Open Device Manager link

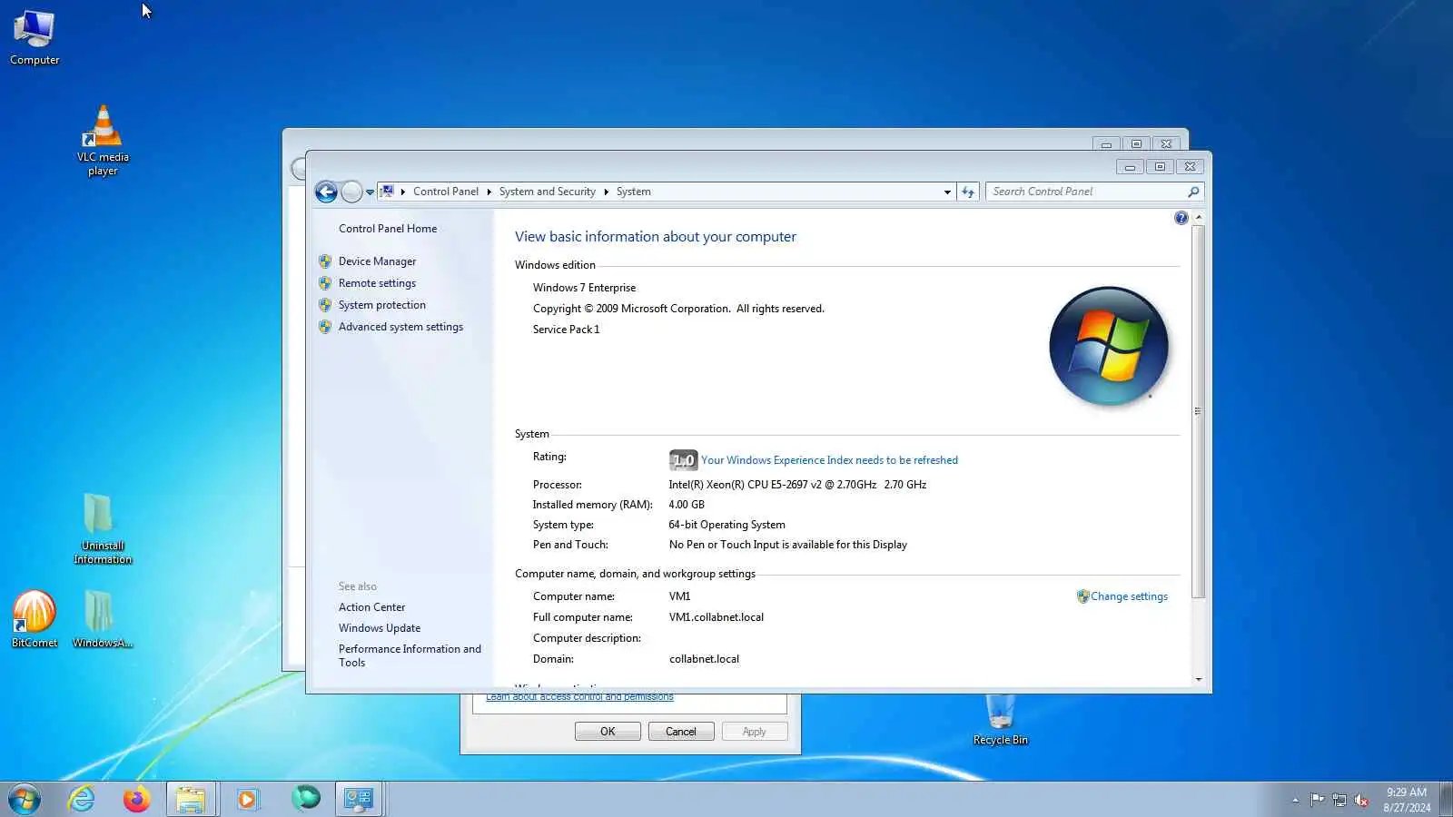click(377, 261)
